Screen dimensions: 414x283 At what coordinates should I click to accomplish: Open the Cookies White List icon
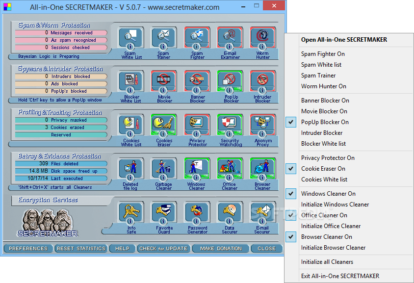131,125
